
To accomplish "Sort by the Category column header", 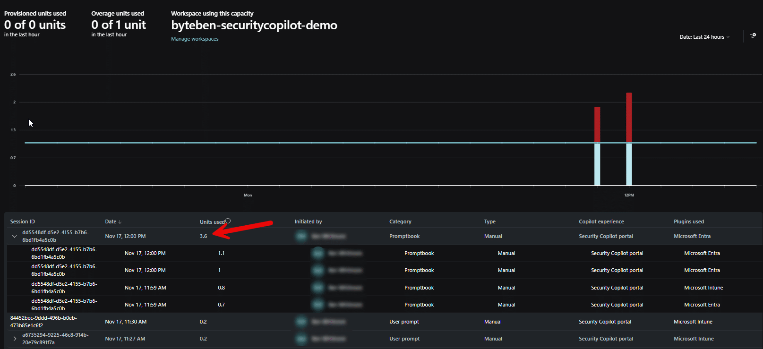I will click(x=400, y=221).
